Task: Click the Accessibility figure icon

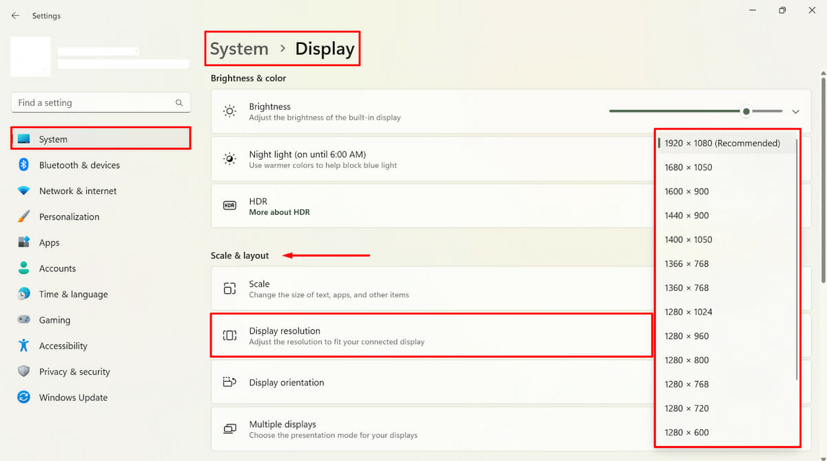Action: coord(24,345)
